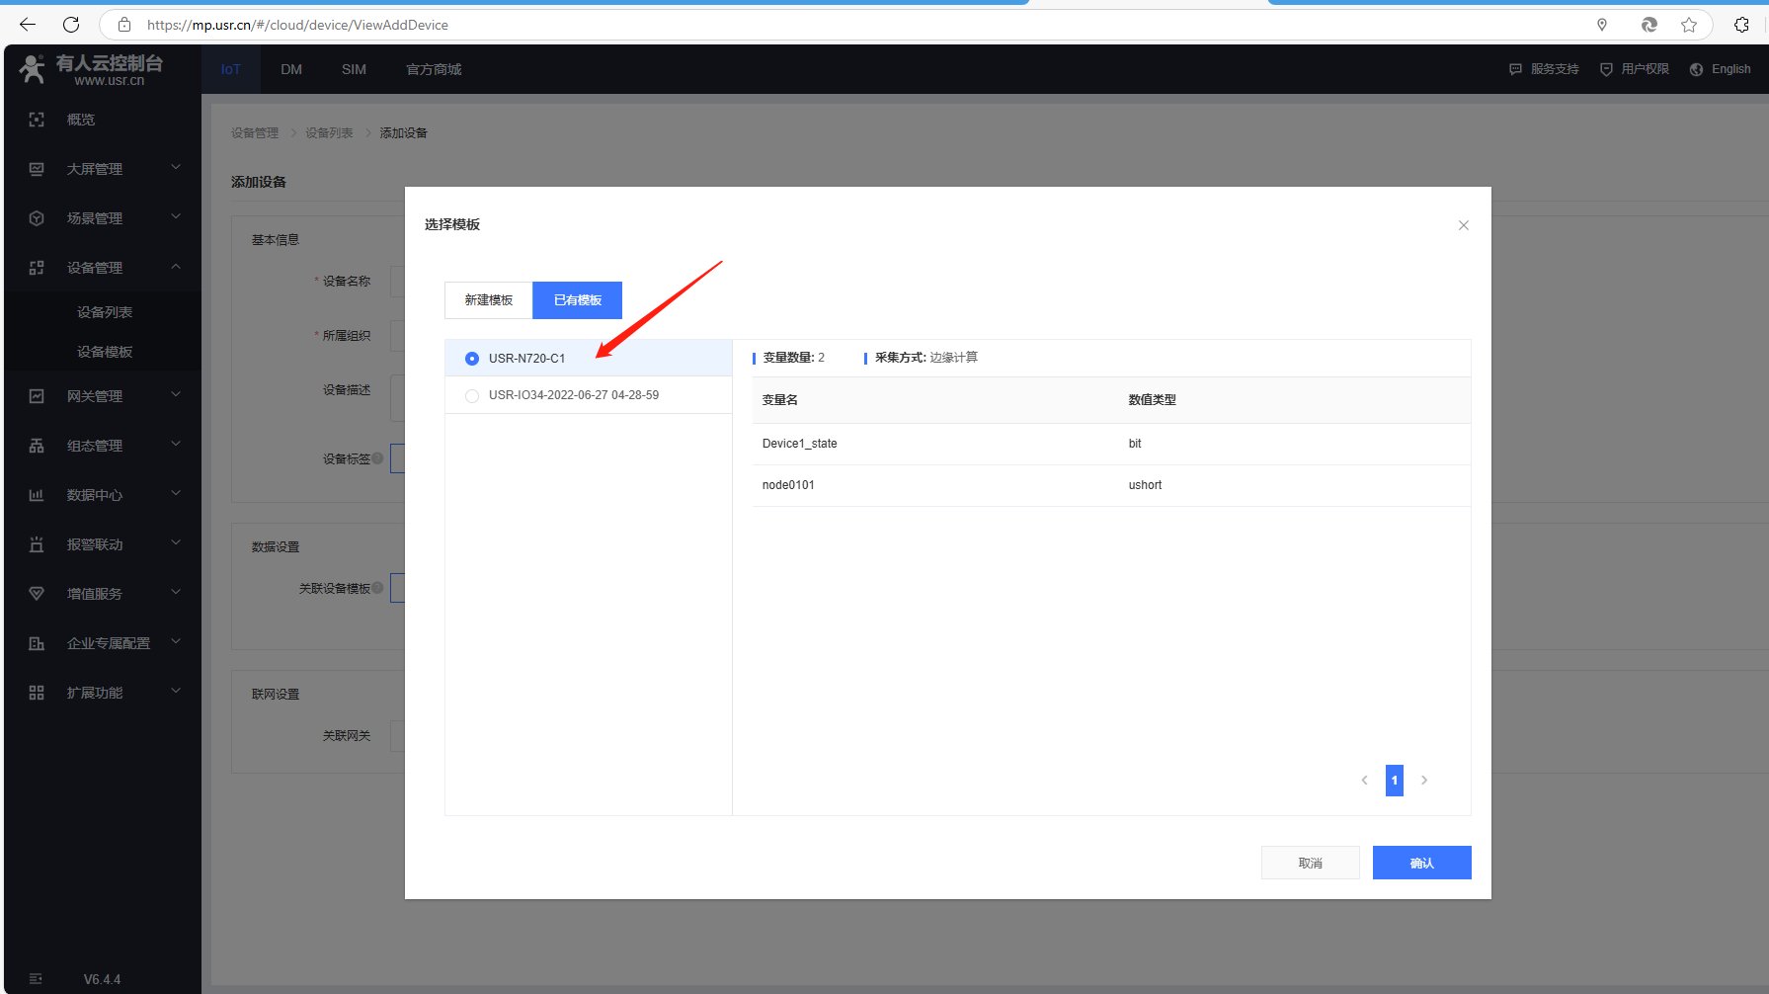This screenshot has width=1769, height=994.
Task: Switch language via English globe icon
Action: coord(1697,69)
